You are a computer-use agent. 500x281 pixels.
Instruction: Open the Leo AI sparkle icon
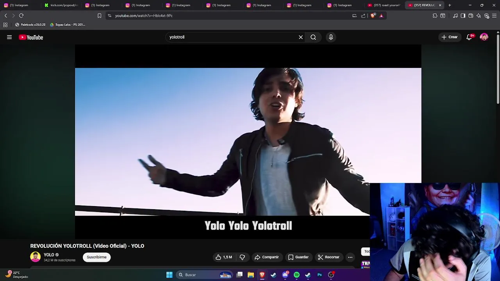[479, 16]
